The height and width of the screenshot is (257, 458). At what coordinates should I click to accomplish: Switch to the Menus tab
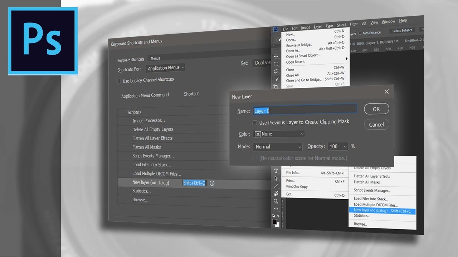pyautogui.click(x=155, y=59)
